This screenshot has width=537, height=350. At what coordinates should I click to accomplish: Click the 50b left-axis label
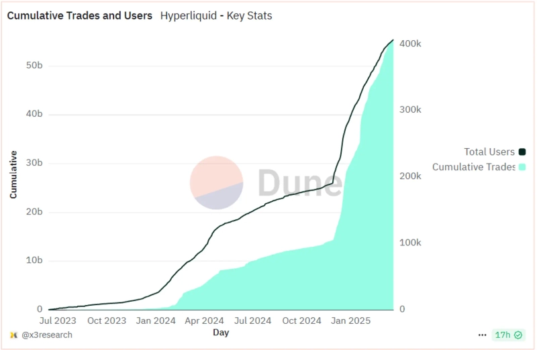[x=35, y=66]
